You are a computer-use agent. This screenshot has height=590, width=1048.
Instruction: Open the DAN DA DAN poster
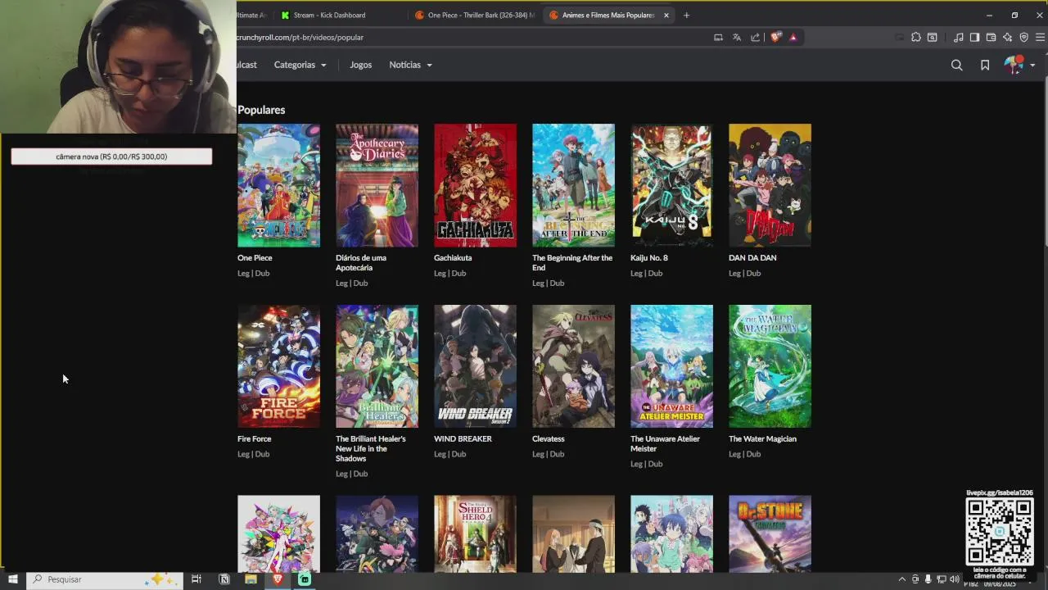(770, 185)
